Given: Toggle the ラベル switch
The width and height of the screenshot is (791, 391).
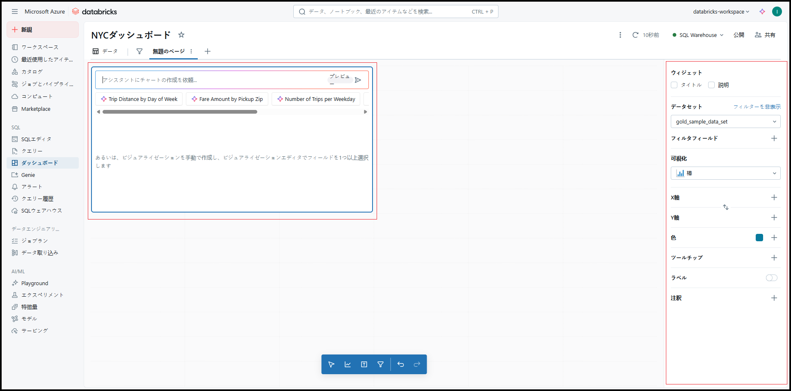Looking at the screenshot, I should [x=771, y=278].
